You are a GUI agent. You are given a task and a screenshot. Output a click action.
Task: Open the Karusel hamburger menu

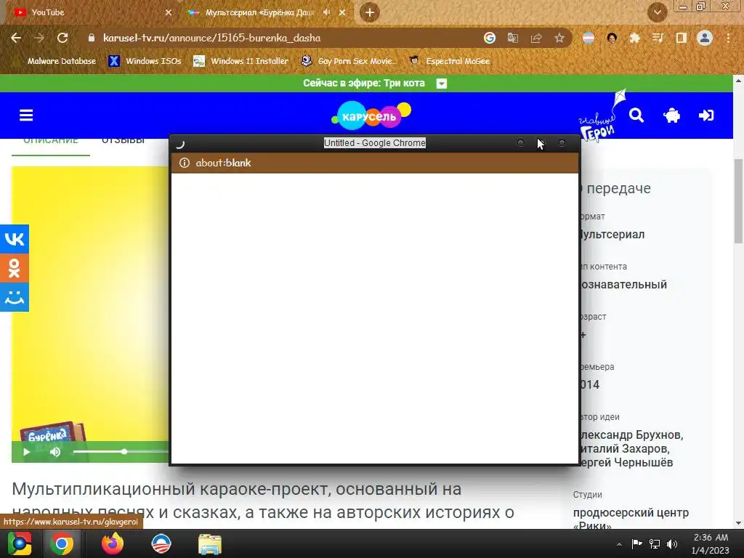coord(26,116)
